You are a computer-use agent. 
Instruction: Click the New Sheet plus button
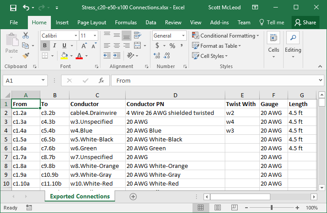tap(133, 197)
